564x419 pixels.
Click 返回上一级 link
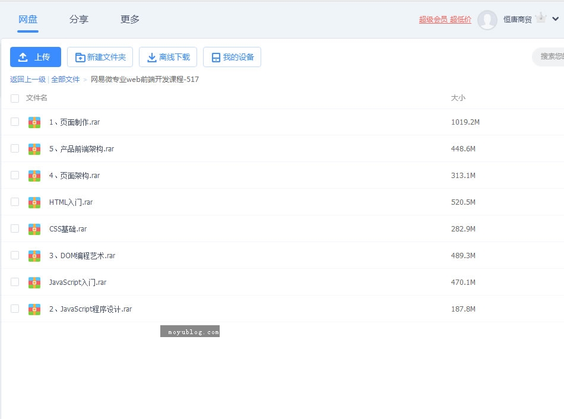tap(28, 80)
